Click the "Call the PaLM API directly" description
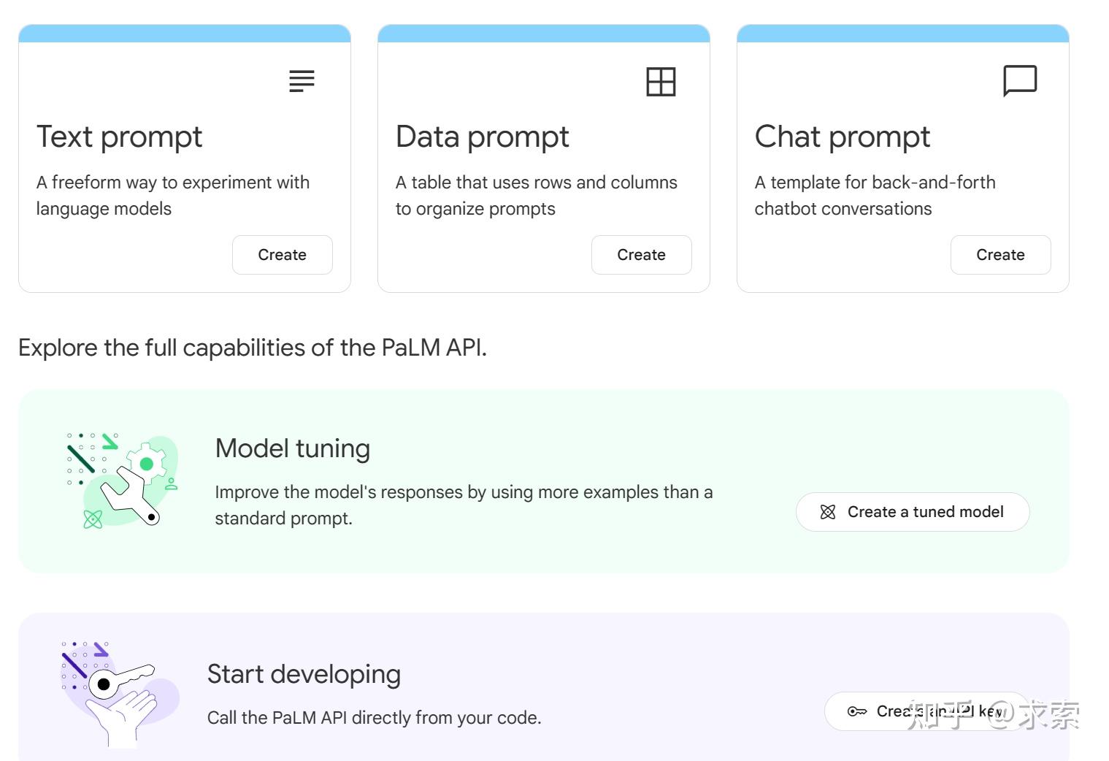Image resolution: width=1109 pixels, height=761 pixels. (x=374, y=718)
